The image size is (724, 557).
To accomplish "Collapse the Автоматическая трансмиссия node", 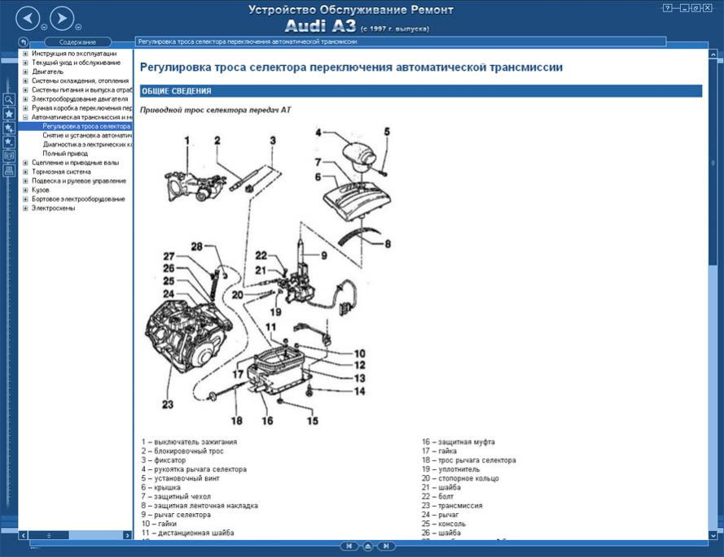I will pos(25,118).
